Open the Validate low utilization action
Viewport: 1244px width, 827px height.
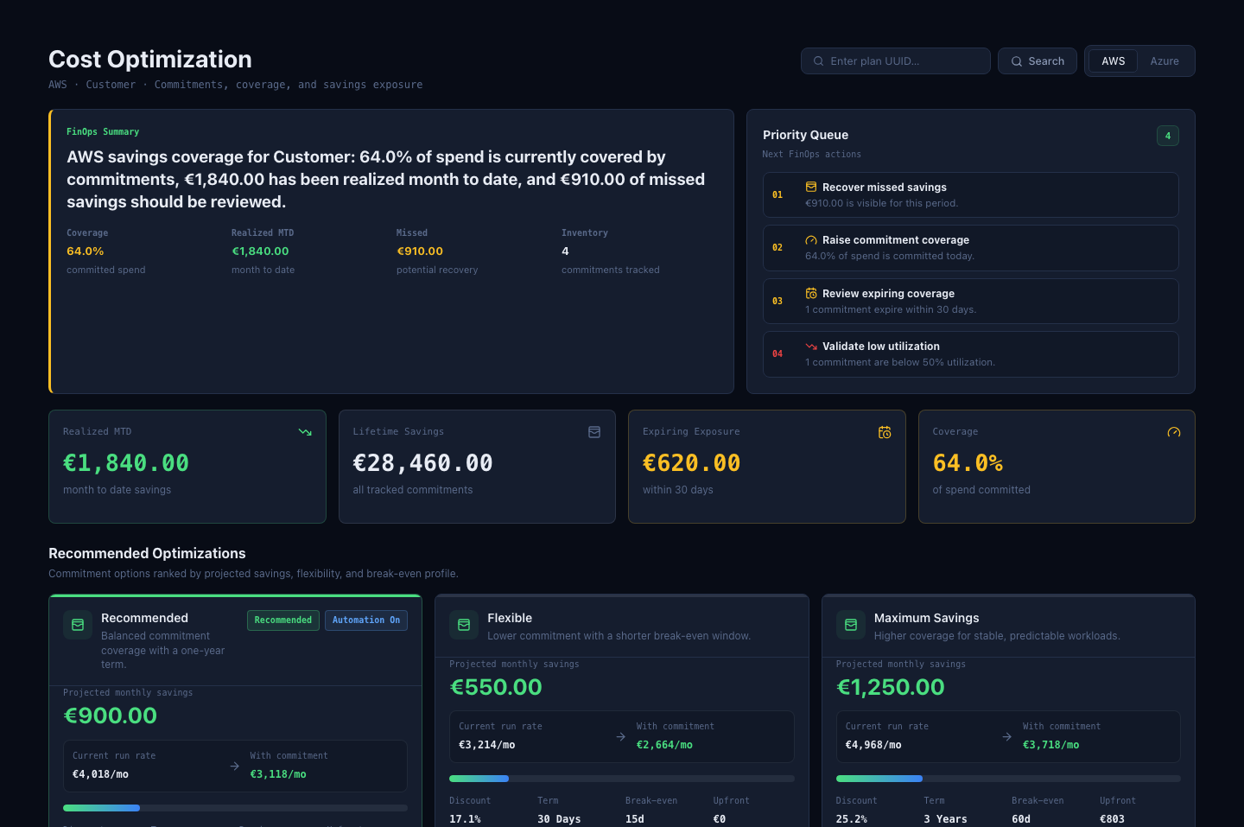970,354
